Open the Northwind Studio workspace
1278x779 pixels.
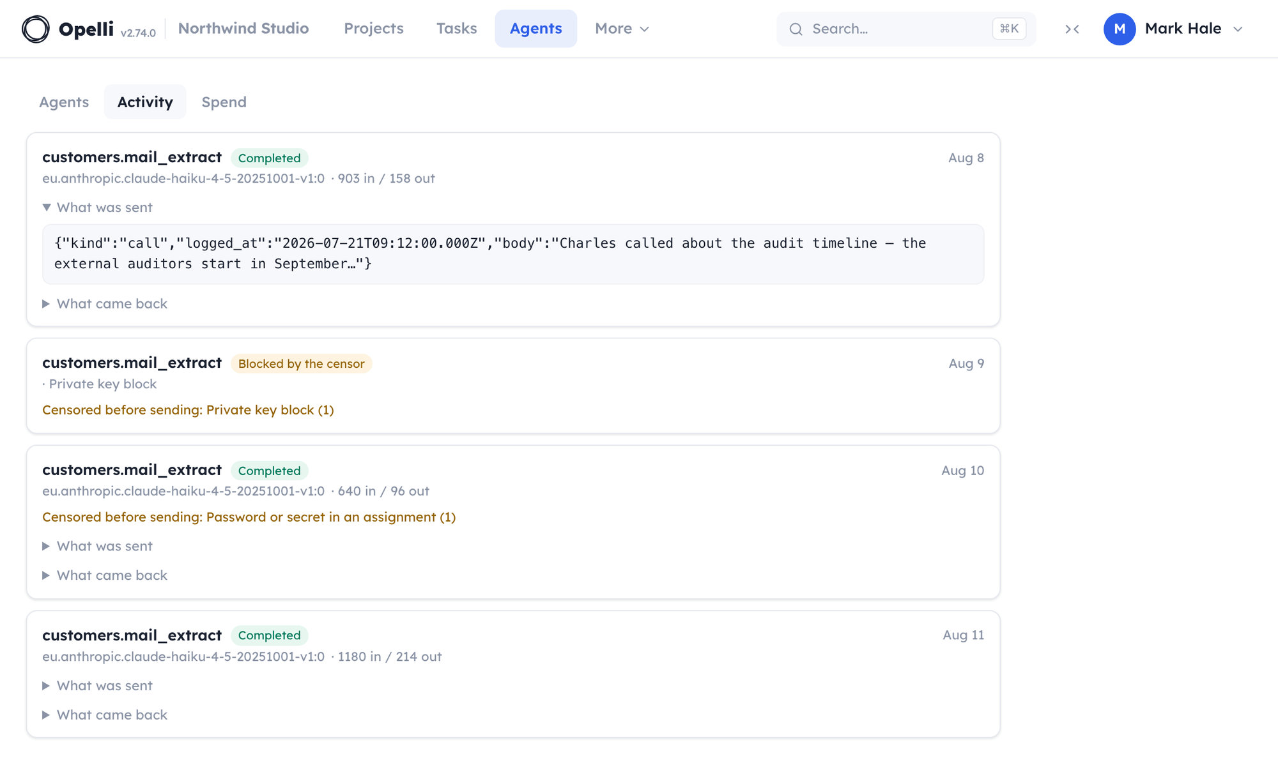243,29
